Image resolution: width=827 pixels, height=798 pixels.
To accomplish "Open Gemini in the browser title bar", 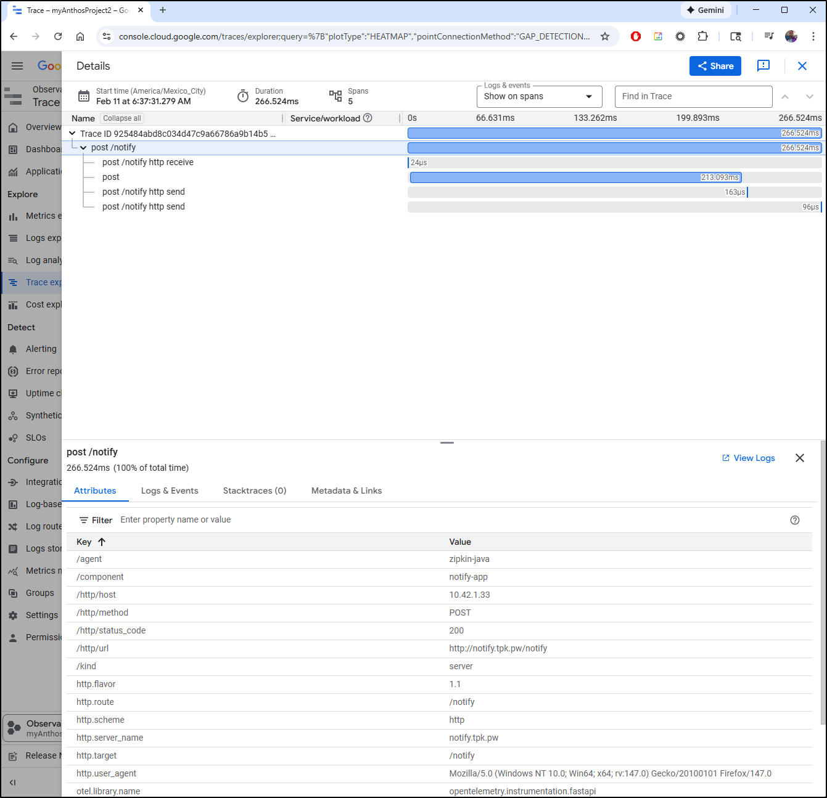I will (706, 10).
